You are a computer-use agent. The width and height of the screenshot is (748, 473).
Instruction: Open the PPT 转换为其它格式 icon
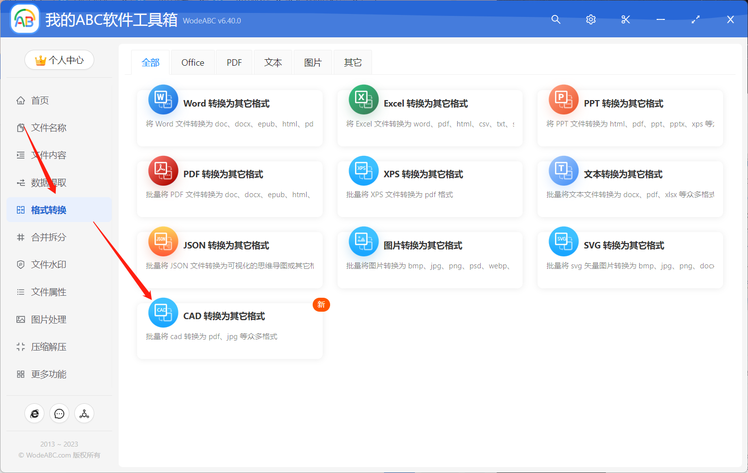563,100
